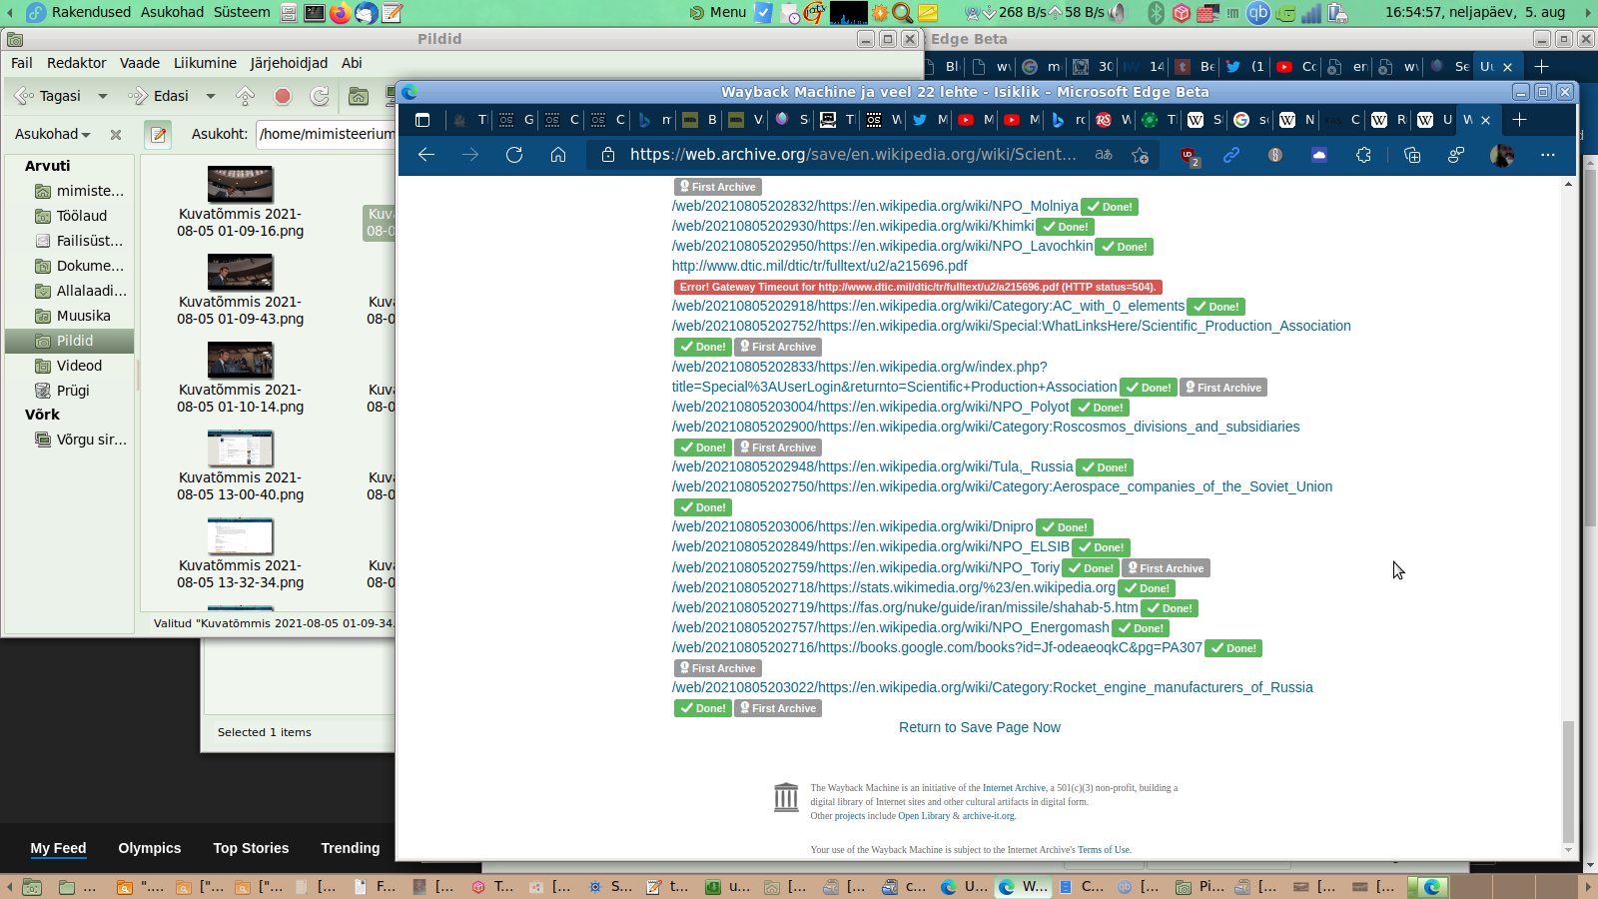Open Edge tab actions menu icon
Viewport: 1598px width, 899px height.
pyautogui.click(x=422, y=120)
